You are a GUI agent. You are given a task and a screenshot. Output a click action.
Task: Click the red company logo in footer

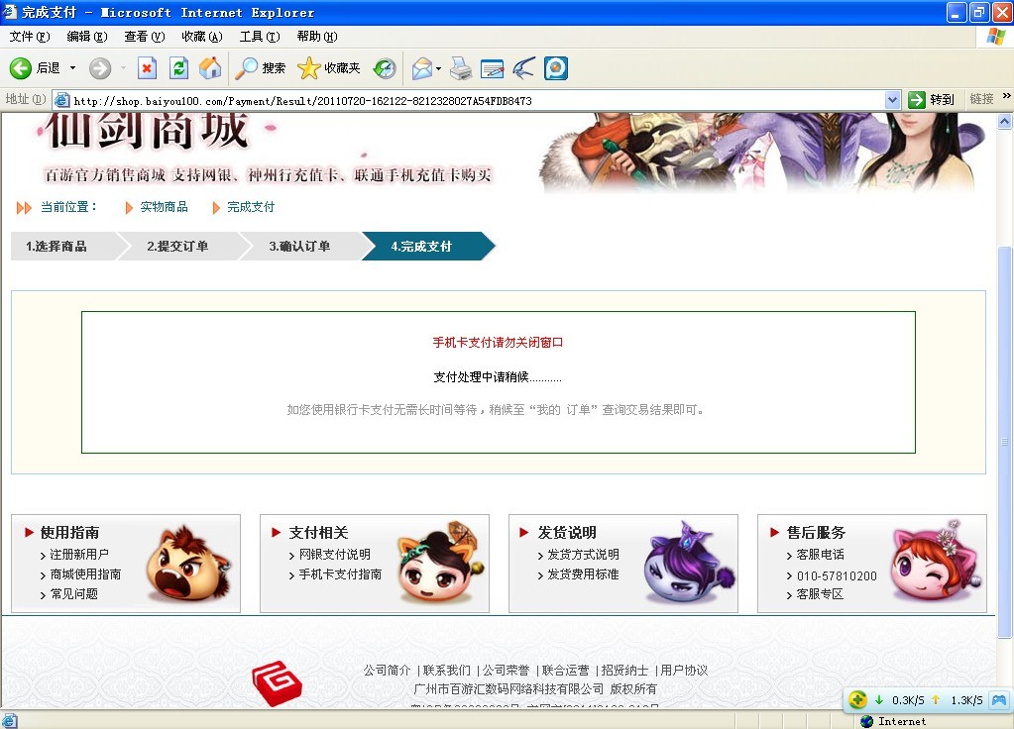click(277, 683)
